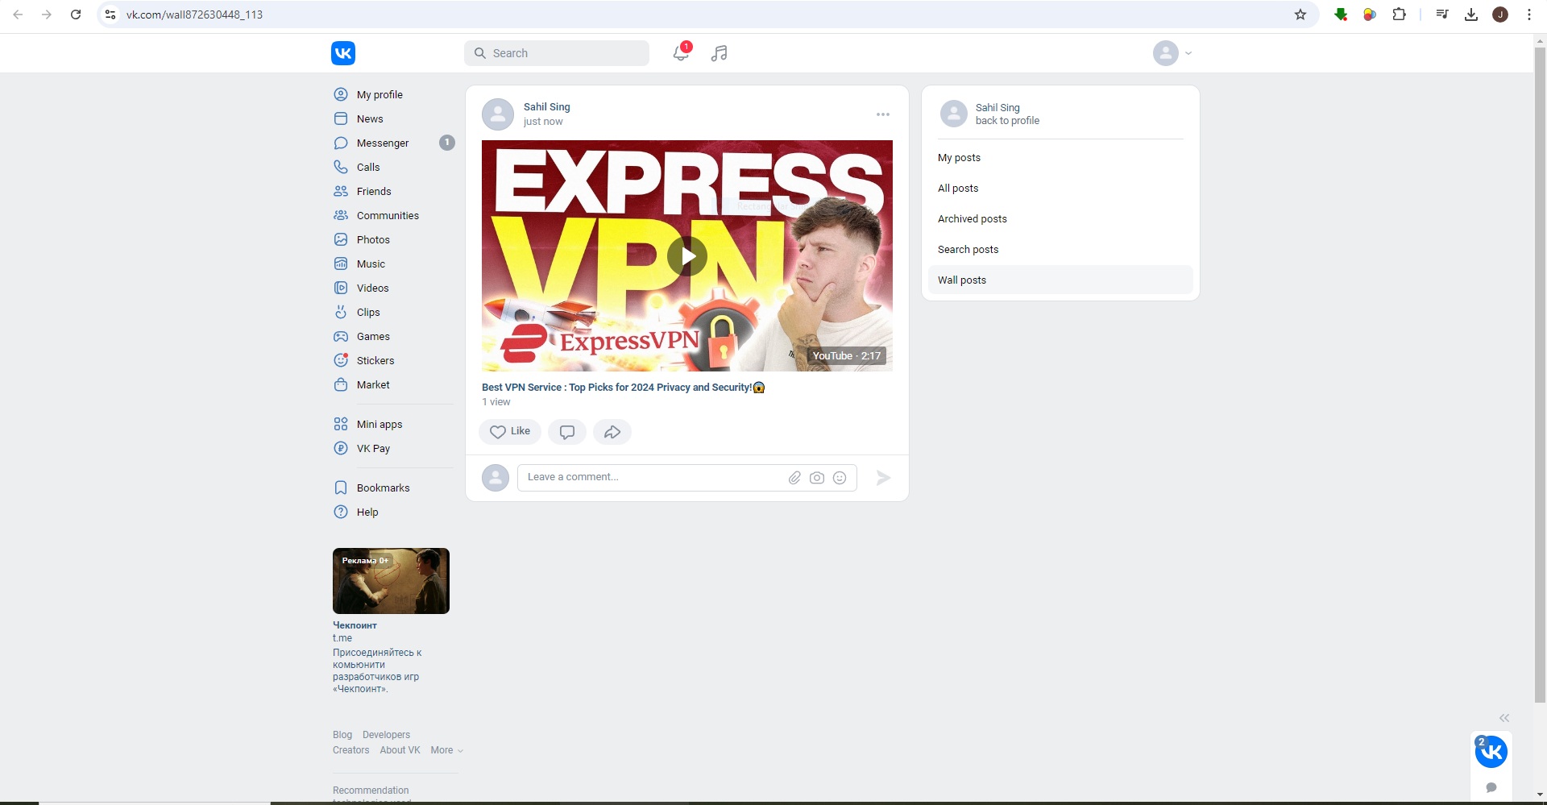This screenshot has width=1547, height=805.
Task: Open the music player note icon
Action: click(x=720, y=53)
